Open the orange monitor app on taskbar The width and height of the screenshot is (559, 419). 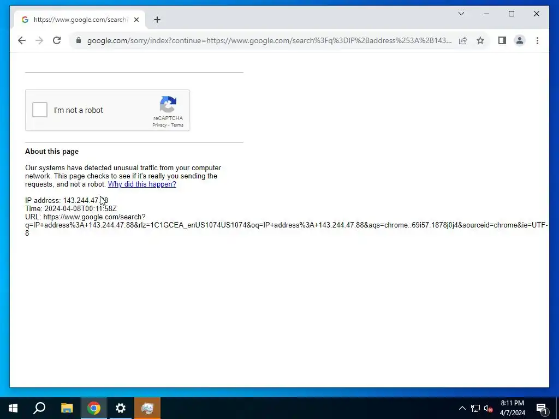[147, 408]
